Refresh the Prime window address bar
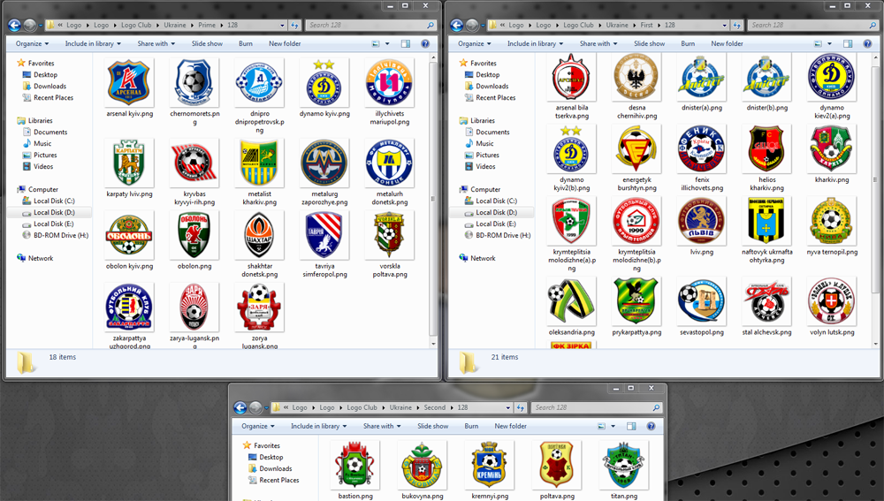The width and height of the screenshot is (884, 501). click(295, 26)
